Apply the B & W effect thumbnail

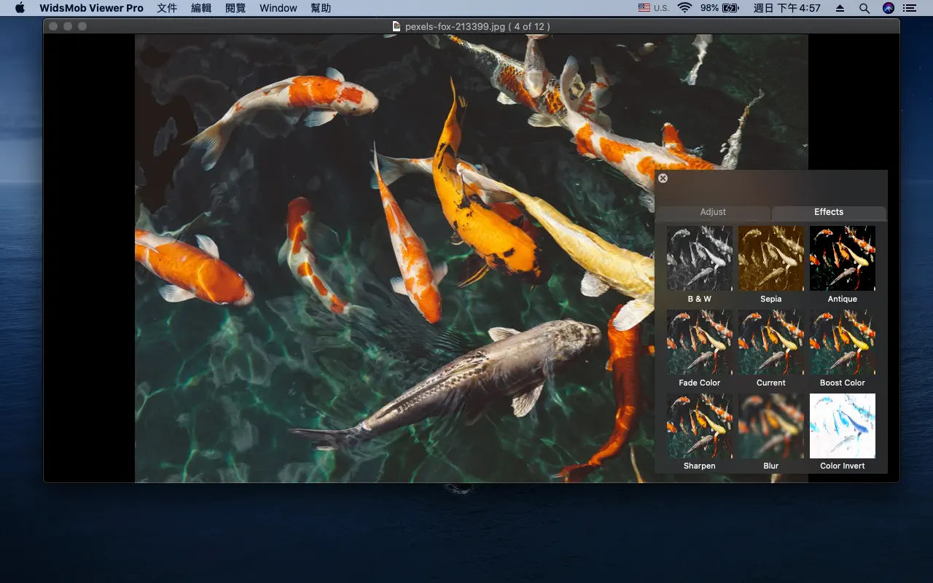tap(699, 258)
